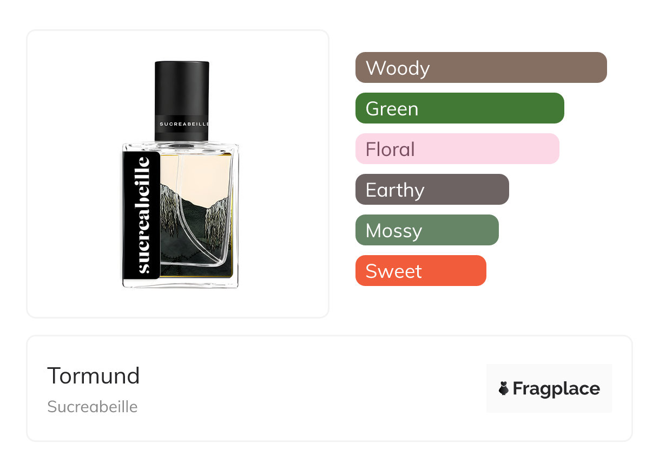Click the orange Sweet accord bar
Image resolution: width=659 pixels, height=468 pixels.
(x=420, y=271)
